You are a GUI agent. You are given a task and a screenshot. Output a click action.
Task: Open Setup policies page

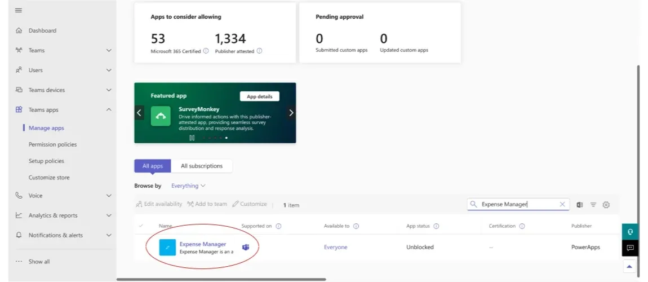(x=46, y=161)
